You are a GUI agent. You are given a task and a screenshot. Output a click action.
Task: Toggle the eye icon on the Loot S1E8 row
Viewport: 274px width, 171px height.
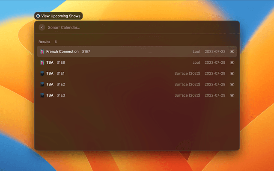[x=232, y=62]
